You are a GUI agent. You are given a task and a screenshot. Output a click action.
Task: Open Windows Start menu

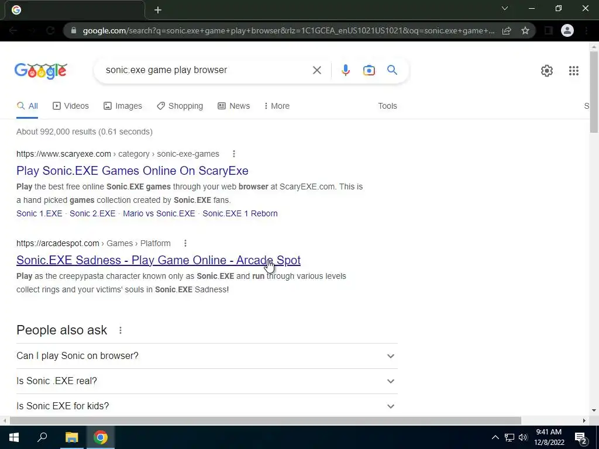14,437
